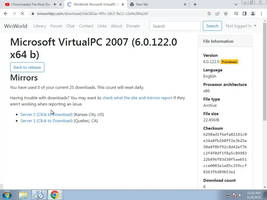267x200 pixels.
Task: Close the New Tab tab
Action: pyautogui.click(x=185, y=4)
